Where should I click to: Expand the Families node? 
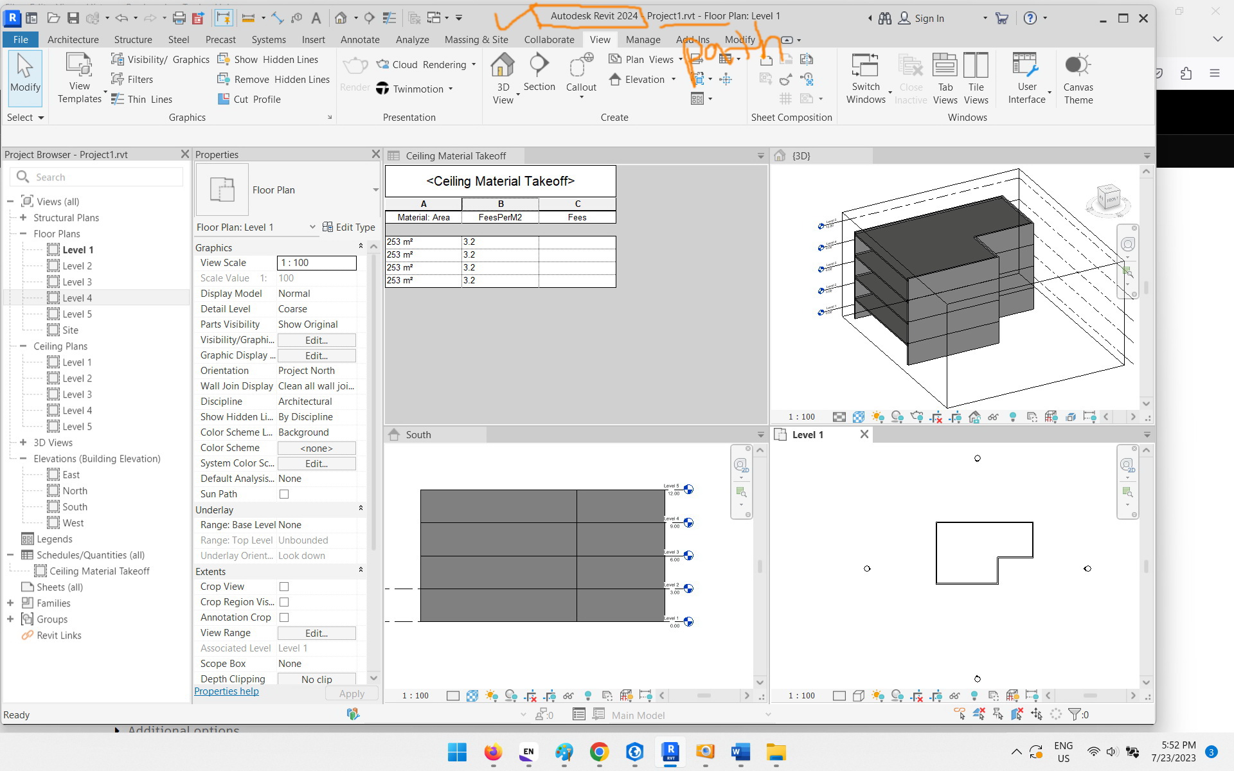point(10,603)
